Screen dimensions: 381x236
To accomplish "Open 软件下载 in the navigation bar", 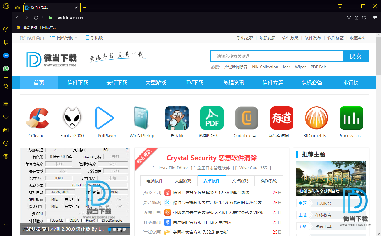I will pyautogui.click(x=78, y=83).
